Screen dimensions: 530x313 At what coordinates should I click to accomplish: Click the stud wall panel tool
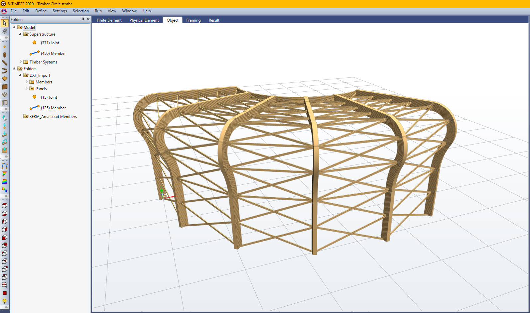[5, 103]
